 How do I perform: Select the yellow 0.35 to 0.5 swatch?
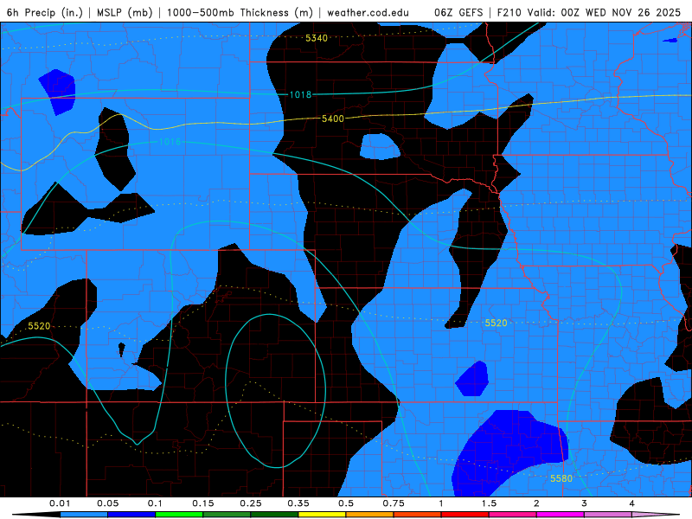322,515
